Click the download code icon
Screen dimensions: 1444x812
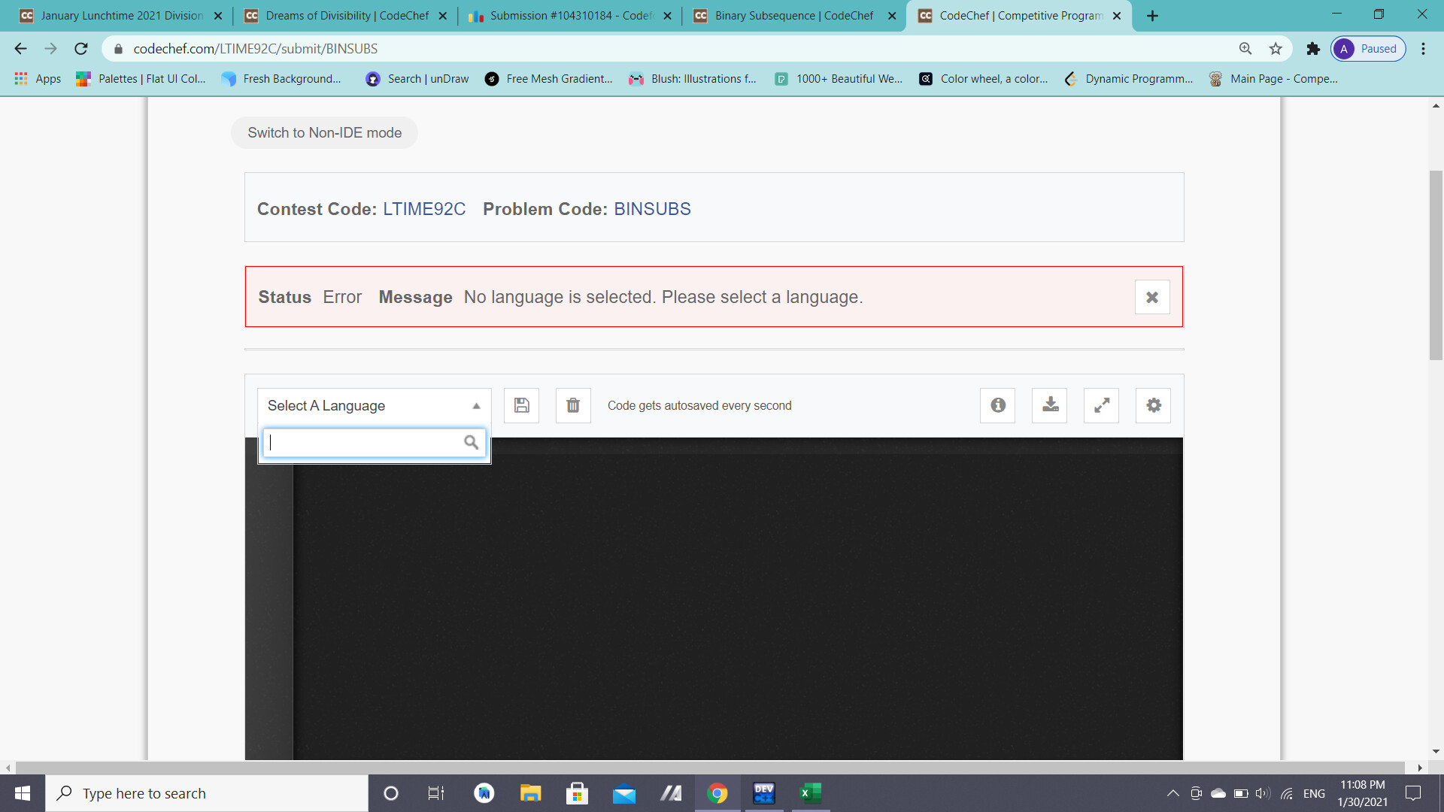click(1050, 405)
